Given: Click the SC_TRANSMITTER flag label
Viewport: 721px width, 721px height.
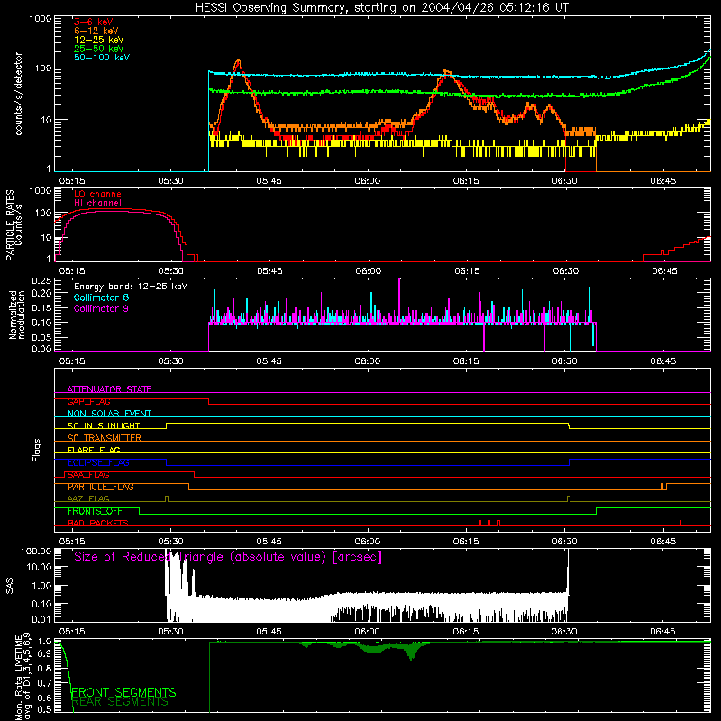Looking at the screenshot, I should pos(104,438).
